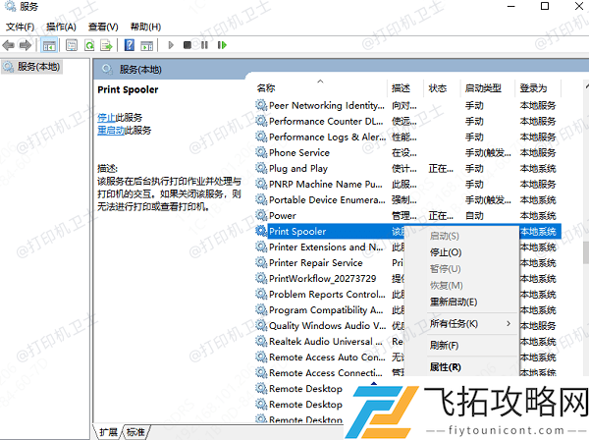
Task: Click gear icon next to Power
Action: 261,215
